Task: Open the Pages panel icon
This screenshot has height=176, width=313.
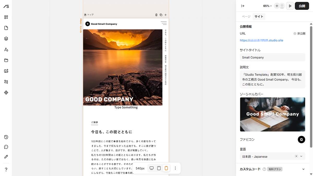Action: click(6, 28)
